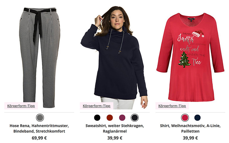
Task: Open the navy sweatshirt model photo
Action: point(114,57)
